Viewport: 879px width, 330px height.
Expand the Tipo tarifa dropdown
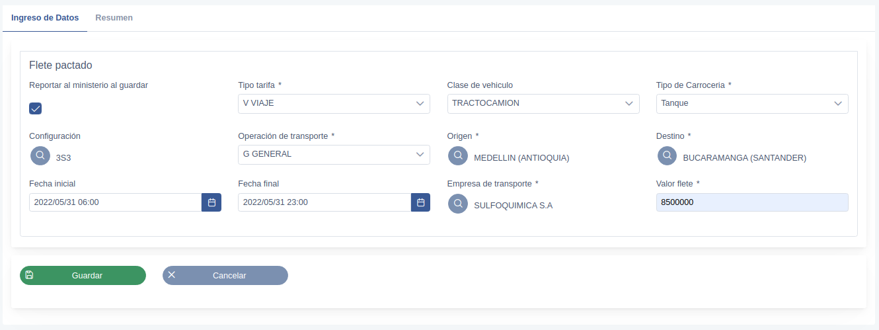coord(334,104)
